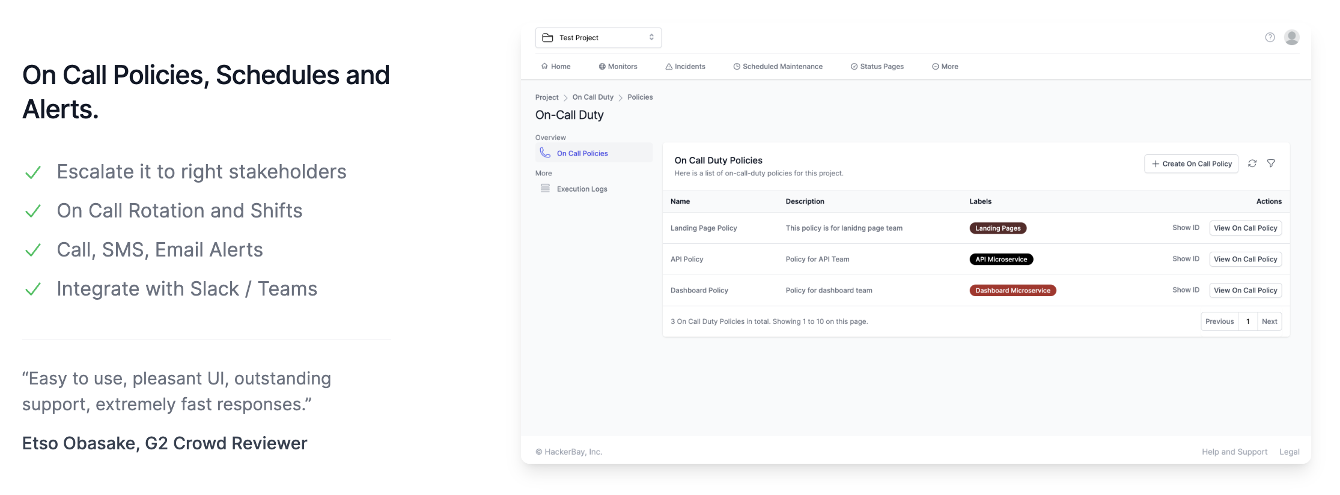Screen dimensions: 1340x495
Task: Open Help and Support footer link
Action: coord(1234,452)
